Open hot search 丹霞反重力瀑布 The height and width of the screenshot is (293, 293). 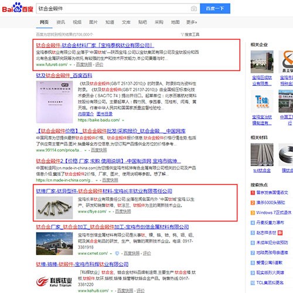click(x=270, y=223)
